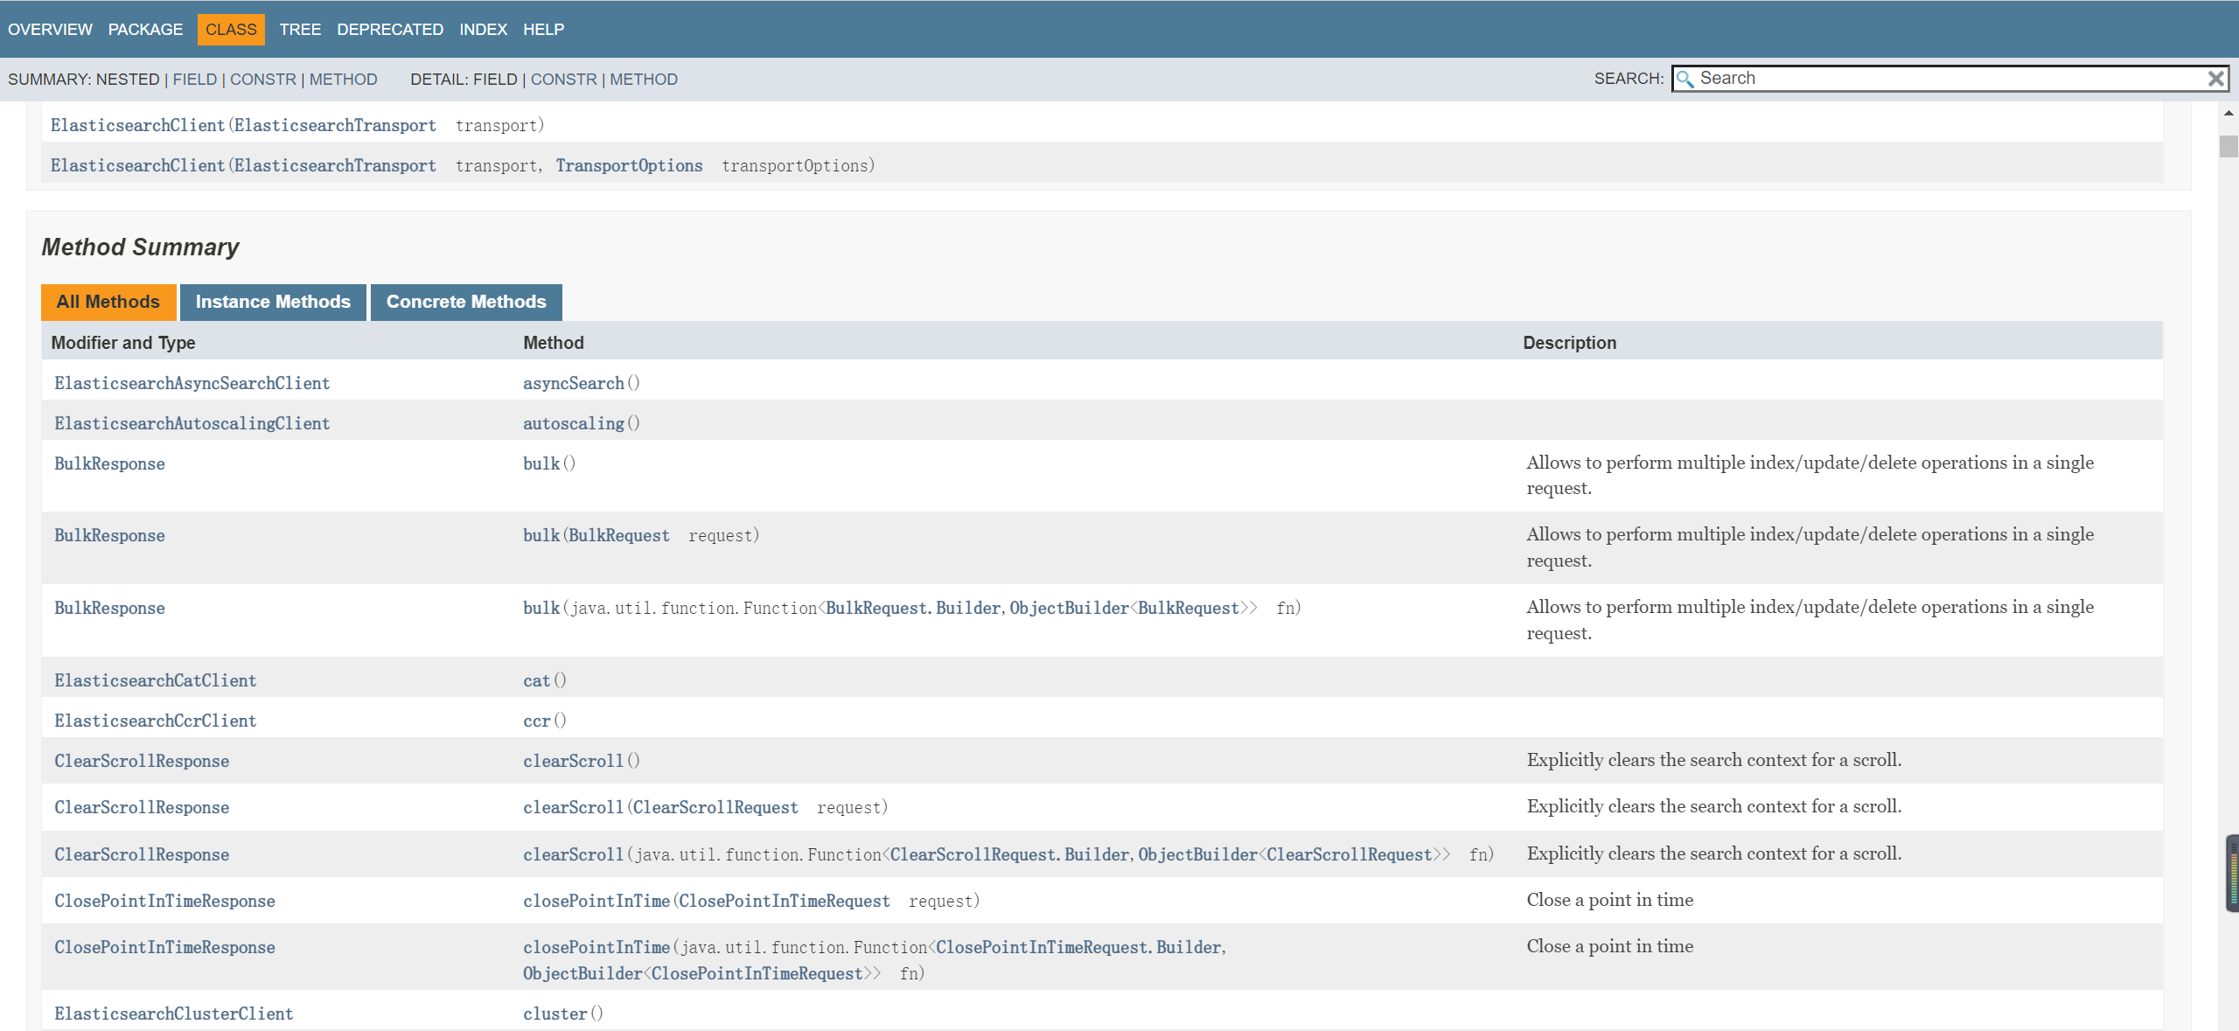Jump to summary CONSTR link
2239x1031 pixels.
262,80
